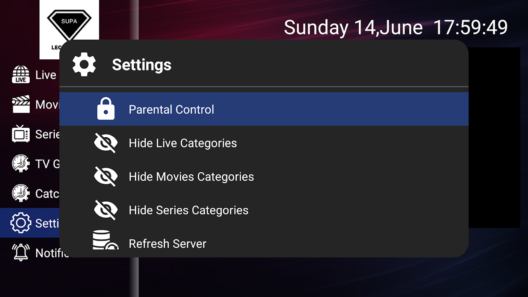Click the Hide Series Categories eye icon
Image resolution: width=528 pixels, height=297 pixels.
click(106, 210)
